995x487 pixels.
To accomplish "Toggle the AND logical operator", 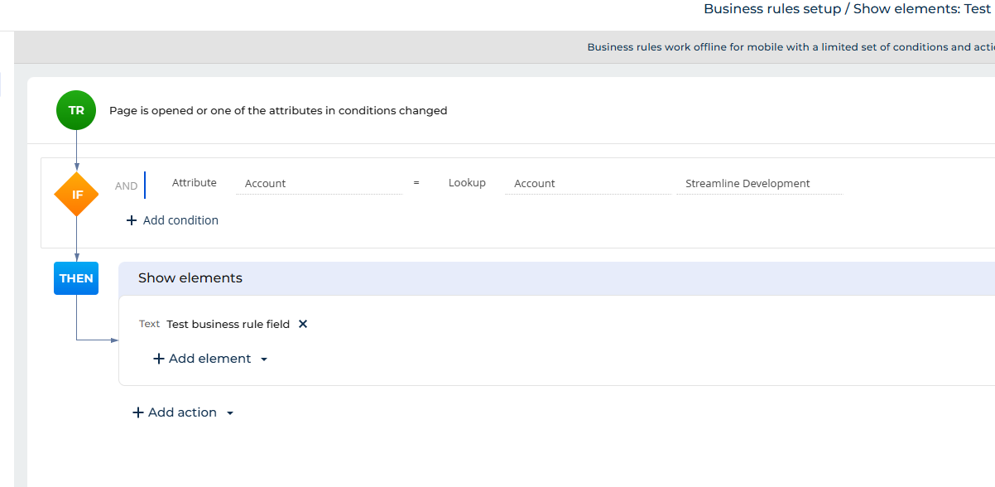I will coord(126,186).
